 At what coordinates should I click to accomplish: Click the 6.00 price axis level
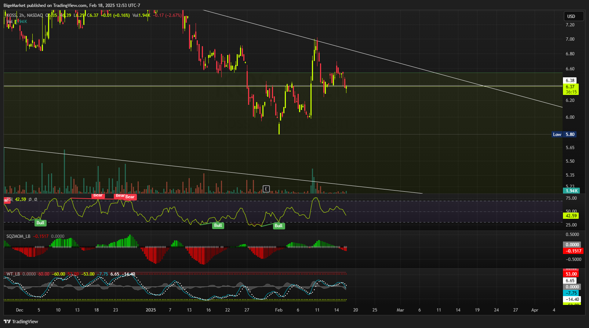click(x=570, y=117)
